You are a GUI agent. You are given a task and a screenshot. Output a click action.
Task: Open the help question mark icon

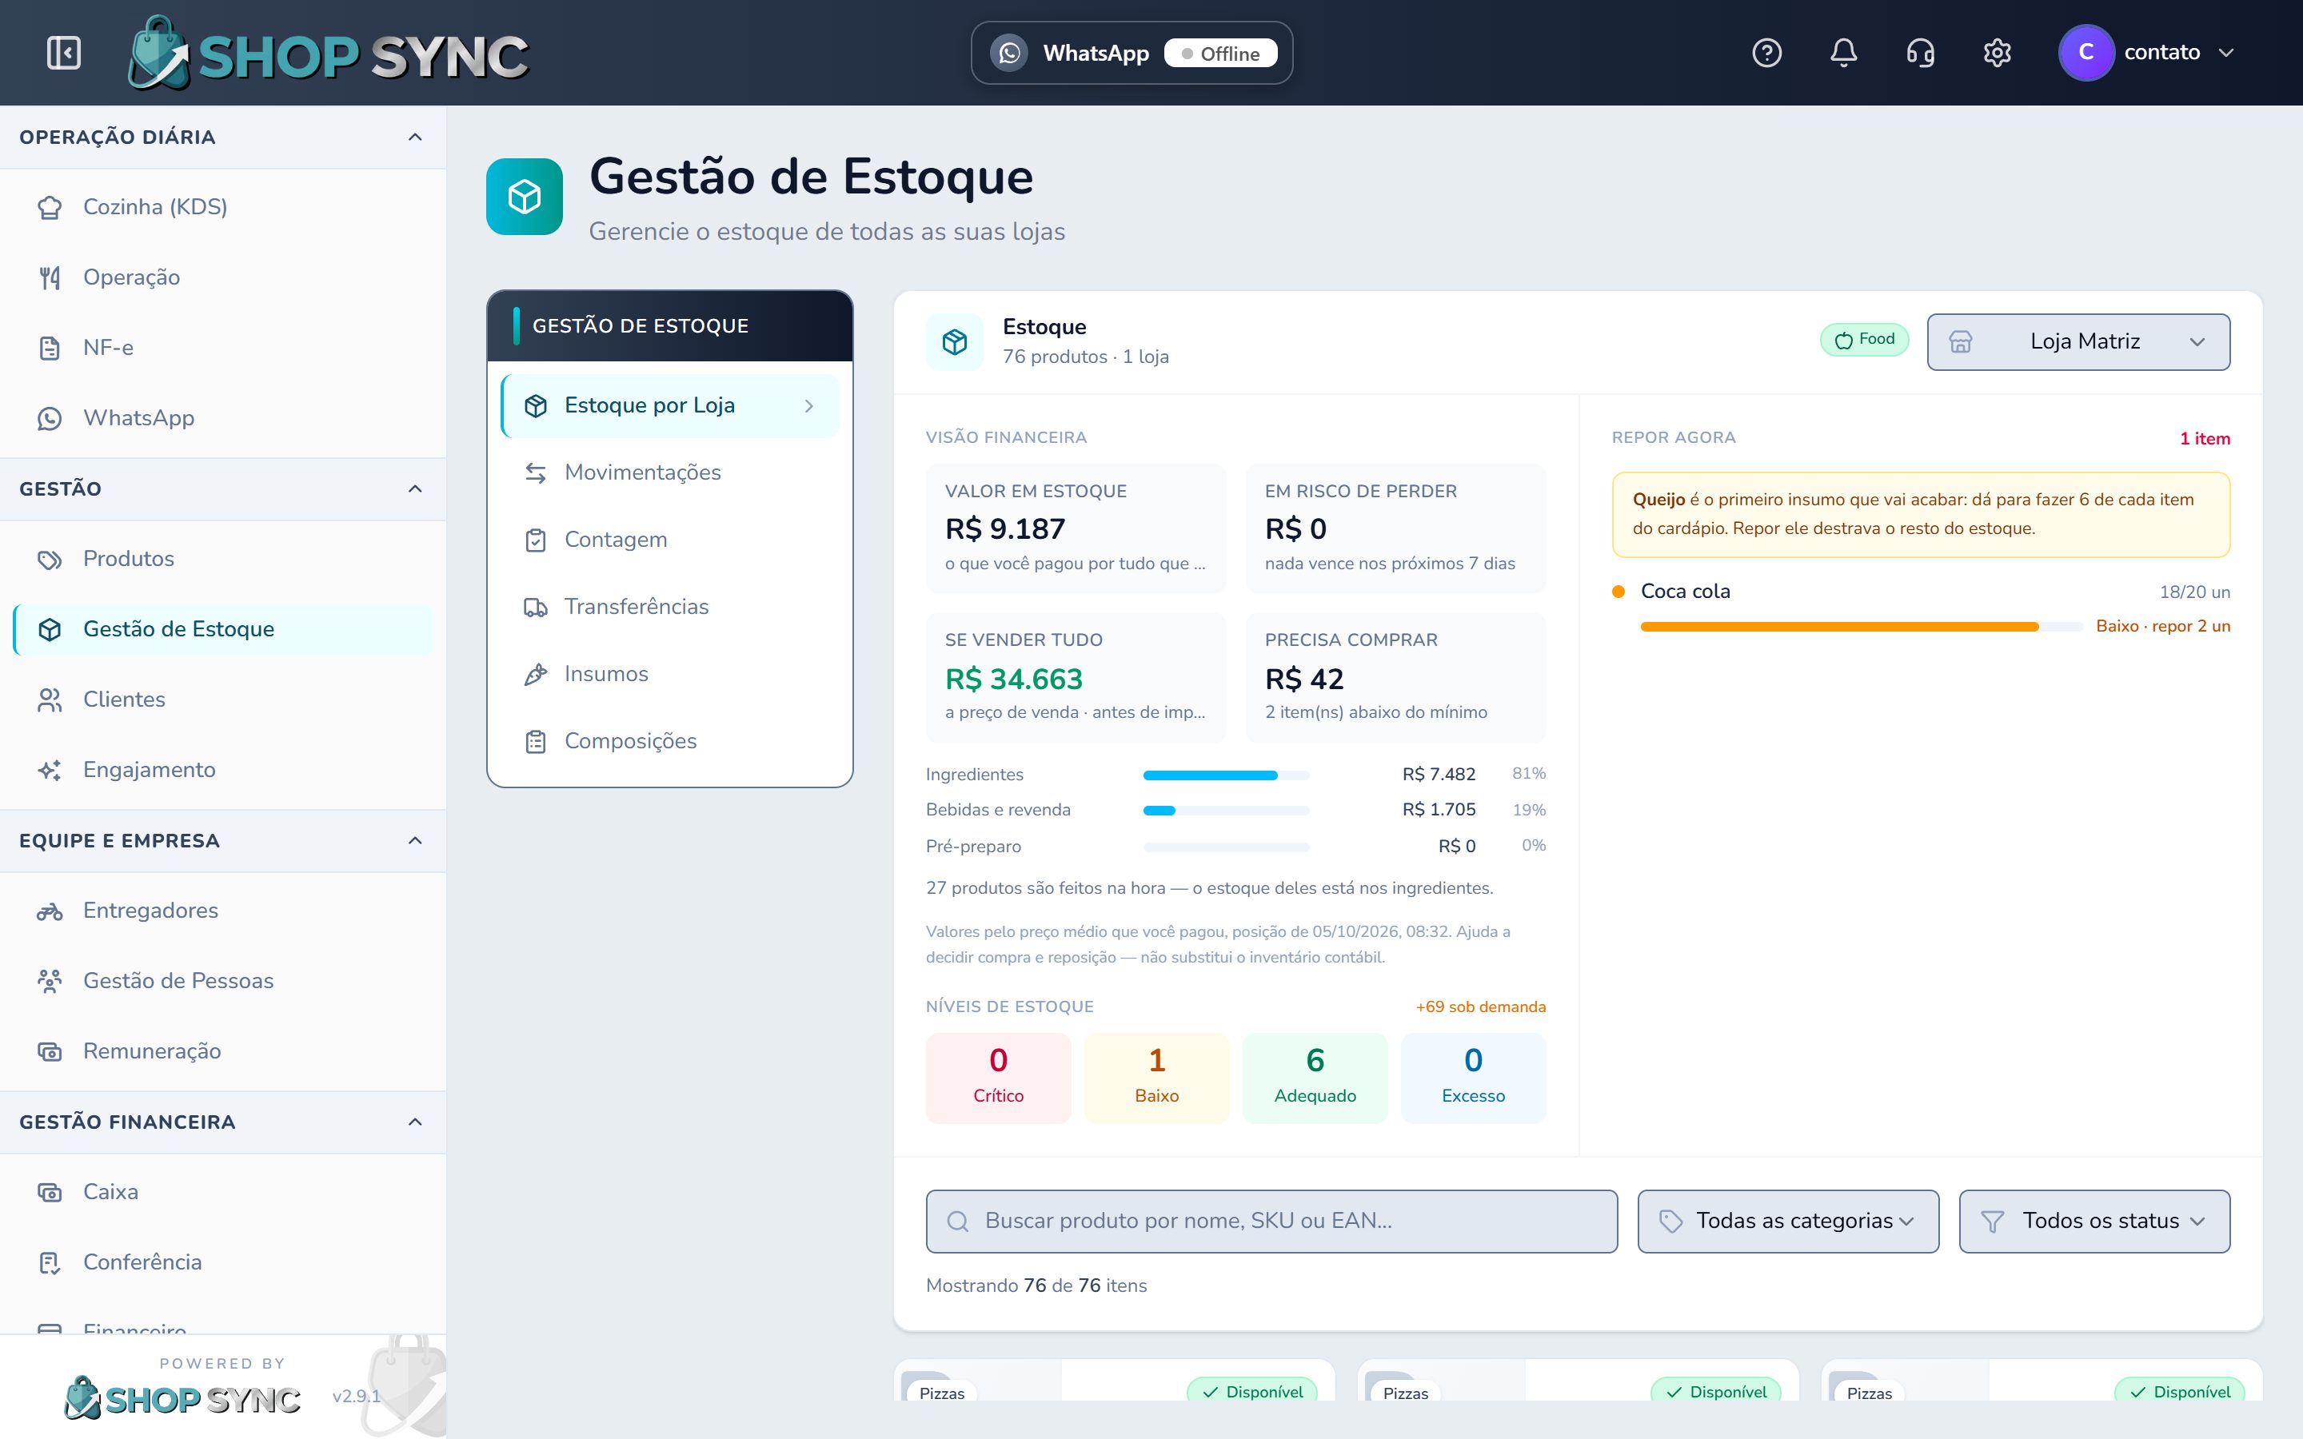(1766, 52)
